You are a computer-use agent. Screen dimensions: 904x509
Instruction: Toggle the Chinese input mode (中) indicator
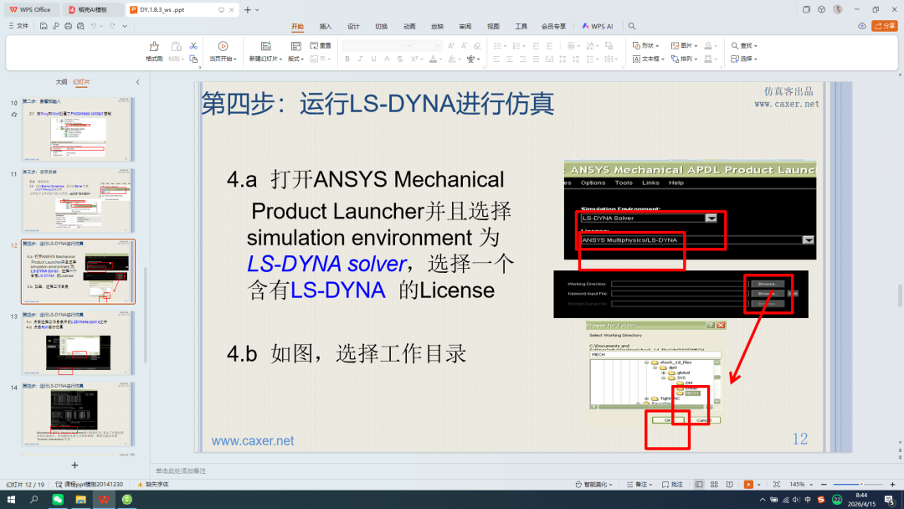808,500
